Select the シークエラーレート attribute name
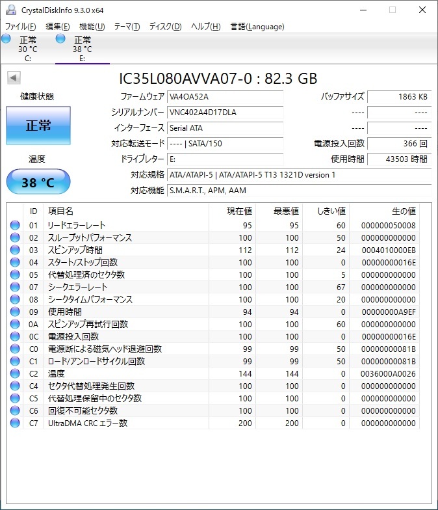The height and width of the screenshot is (510, 438). 78,287
